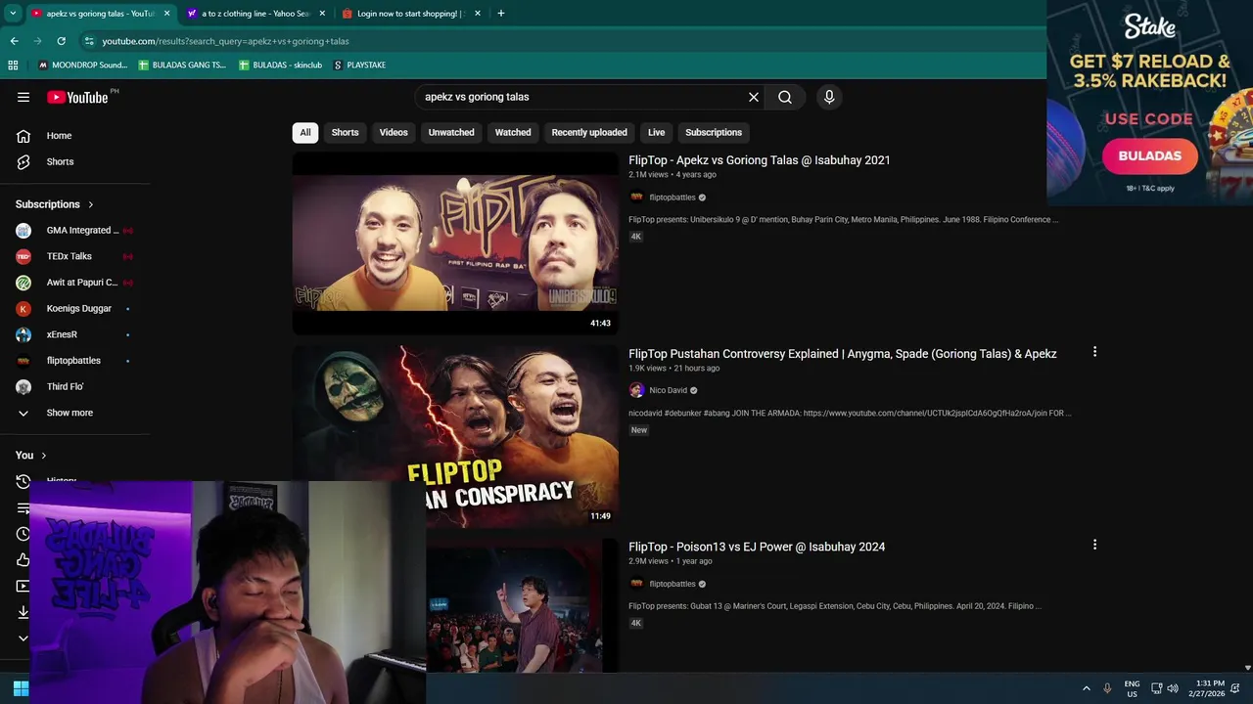Image resolution: width=1253 pixels, height=704 pixels.
Task: Close the Yahoo search tab
Action: tap(322, 14)
